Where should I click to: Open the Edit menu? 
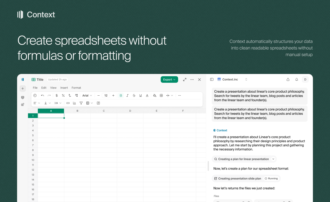(44, 88)
